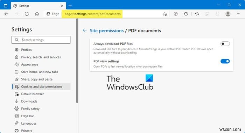
Task: Open Performance/browser essentials icon
Action: [x=176, y=14]
